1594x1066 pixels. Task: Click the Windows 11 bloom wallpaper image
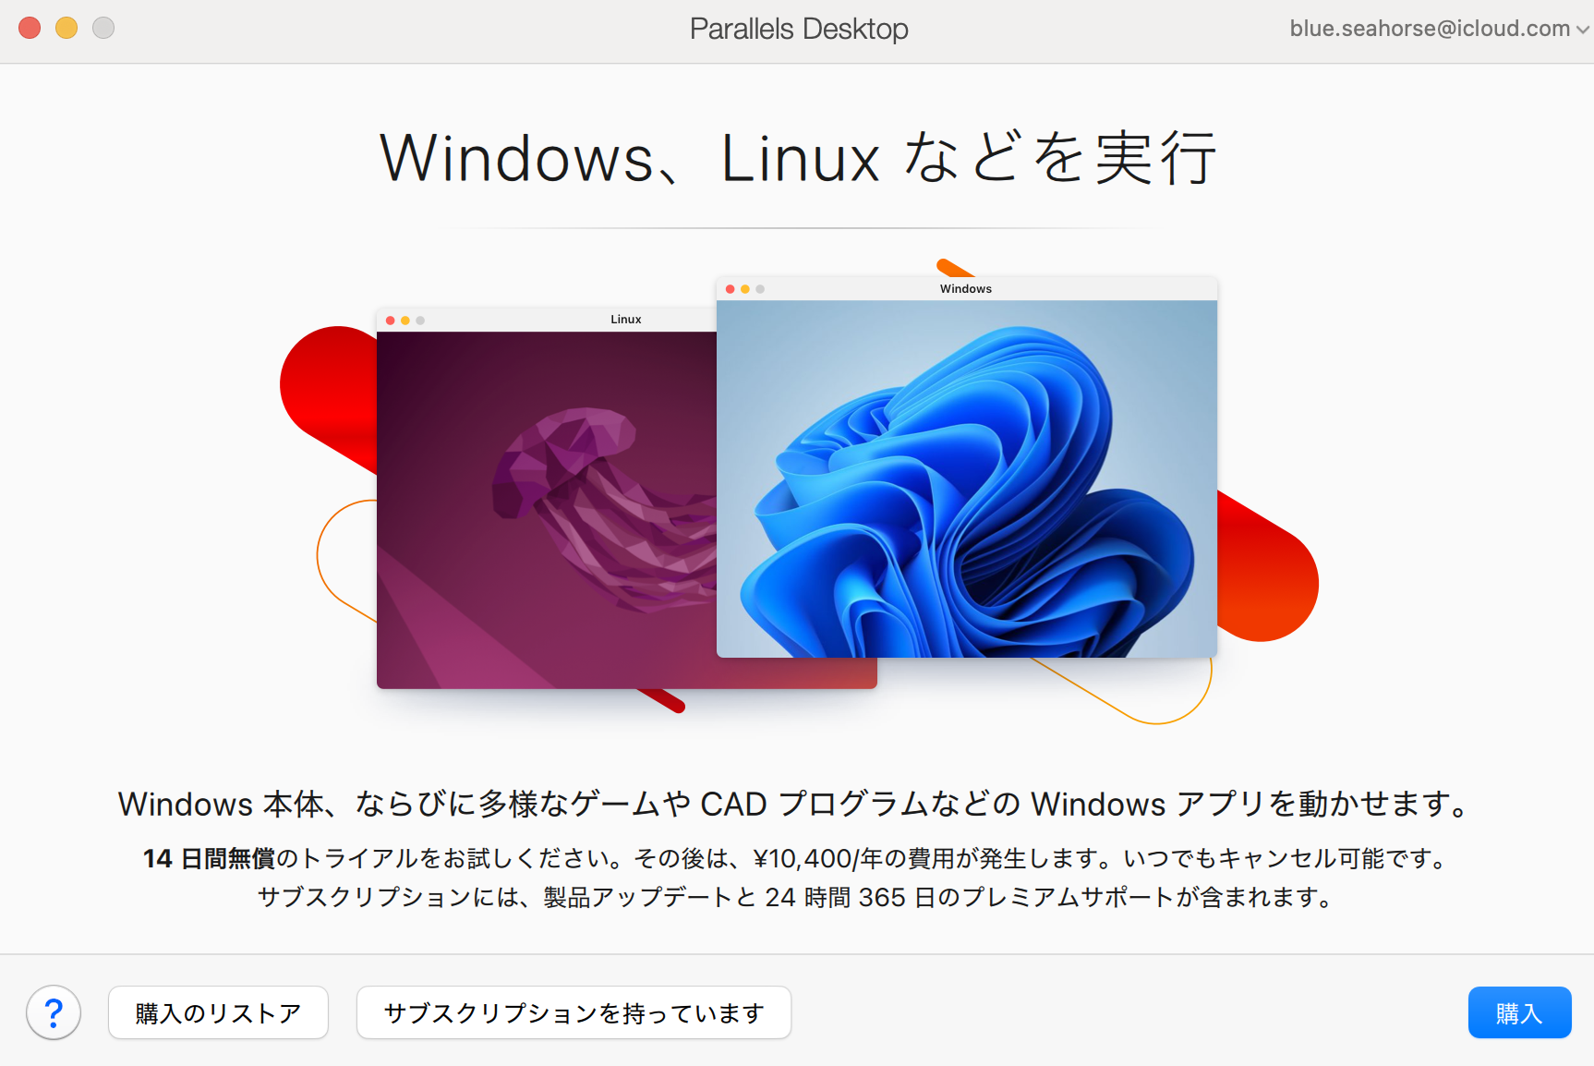[x=967, y=478]
